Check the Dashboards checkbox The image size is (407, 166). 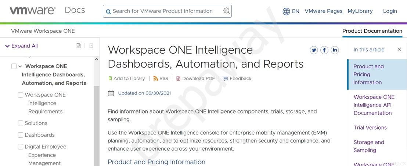(21, 135)
